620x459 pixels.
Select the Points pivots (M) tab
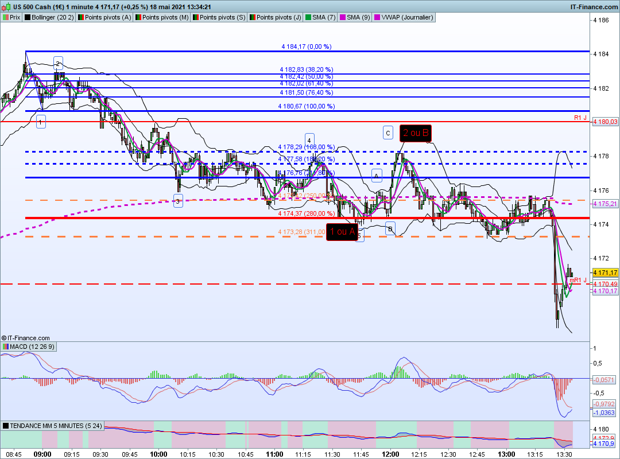pyautogui.click(x=161, y=17)
